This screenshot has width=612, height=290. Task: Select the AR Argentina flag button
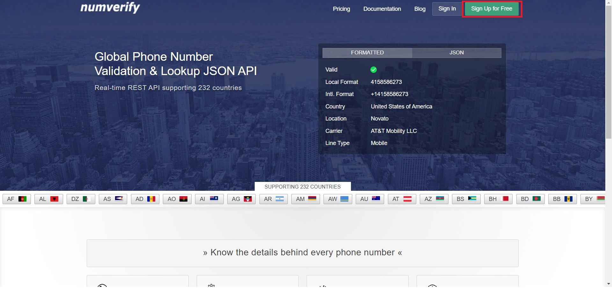pyautogui.click(x=273, y=199)
